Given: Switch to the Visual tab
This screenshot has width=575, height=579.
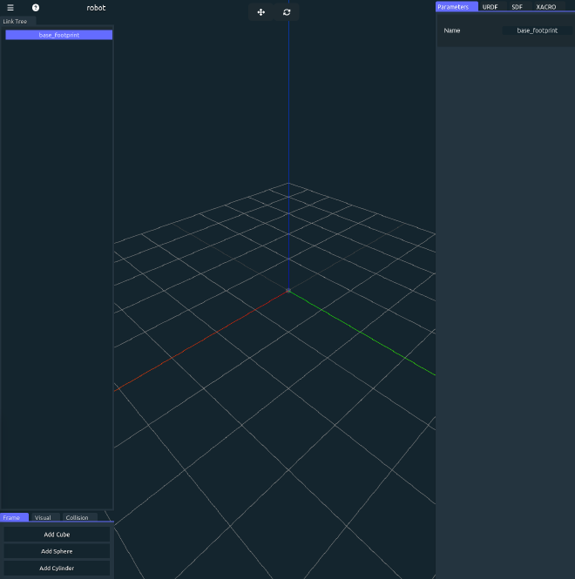Looking at the screenshot, I should (x=44, y=517).
